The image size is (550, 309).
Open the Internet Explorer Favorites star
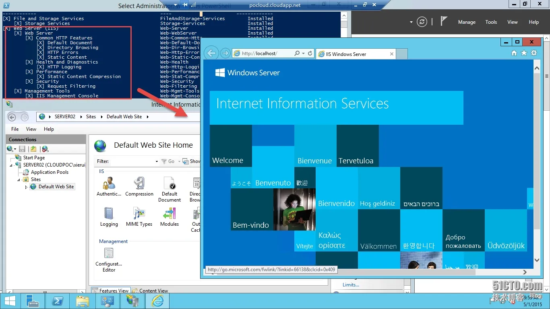coord(524,53)
